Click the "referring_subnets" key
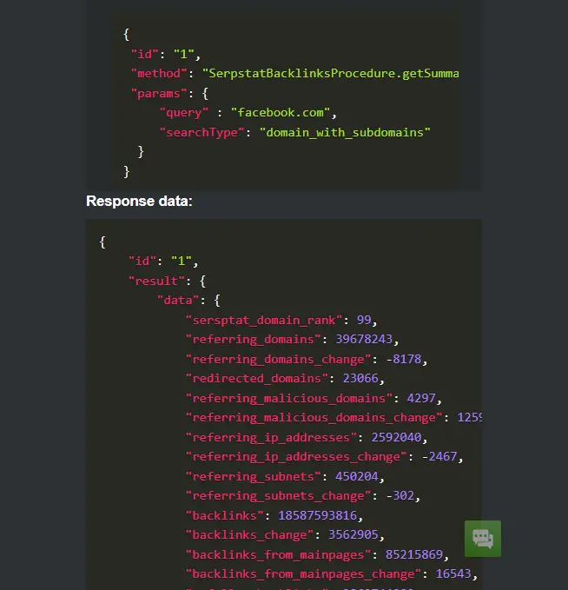The width and height of the screenshot is (568, 590). pos(253,476)
